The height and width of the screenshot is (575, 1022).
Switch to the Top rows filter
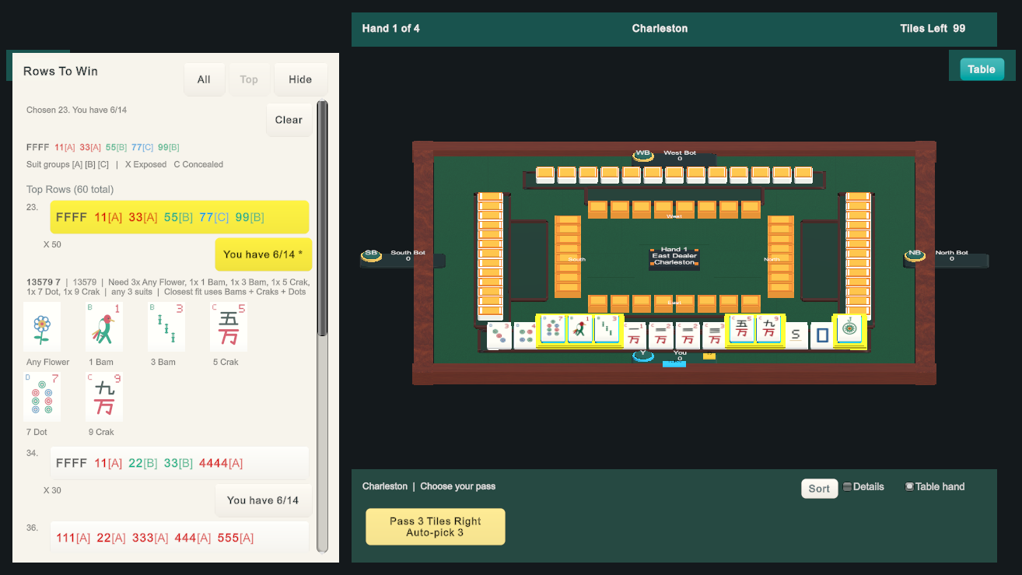(x=249, y=79)
